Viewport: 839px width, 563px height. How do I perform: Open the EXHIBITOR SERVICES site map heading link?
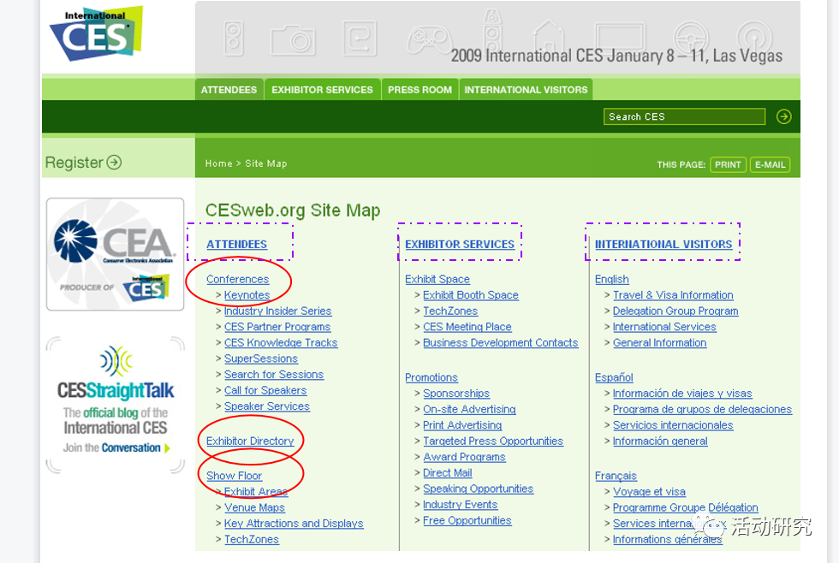(460, 245)
